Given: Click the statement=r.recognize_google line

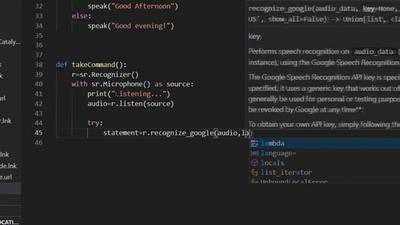Looking at the screenshot, I should (x=177, y=133).
